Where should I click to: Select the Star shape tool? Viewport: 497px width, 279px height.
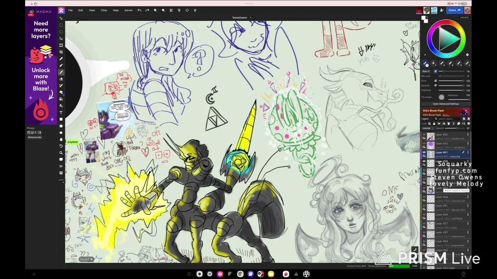(61, 133)
